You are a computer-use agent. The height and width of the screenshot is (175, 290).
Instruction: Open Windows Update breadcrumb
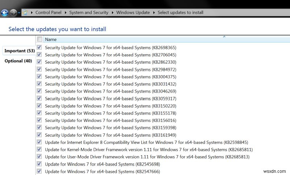point(133,13)
